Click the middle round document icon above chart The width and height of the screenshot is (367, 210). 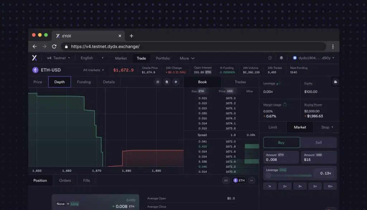click(x=167, y=82)
